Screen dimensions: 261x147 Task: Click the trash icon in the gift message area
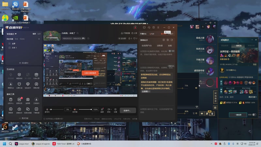click(170, 51)
